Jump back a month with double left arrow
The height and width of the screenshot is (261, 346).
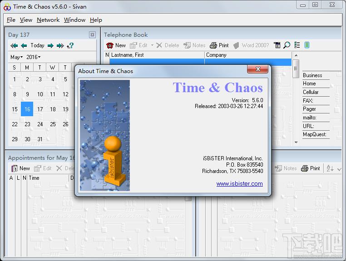pyautogui.click(x=14, y=46)
